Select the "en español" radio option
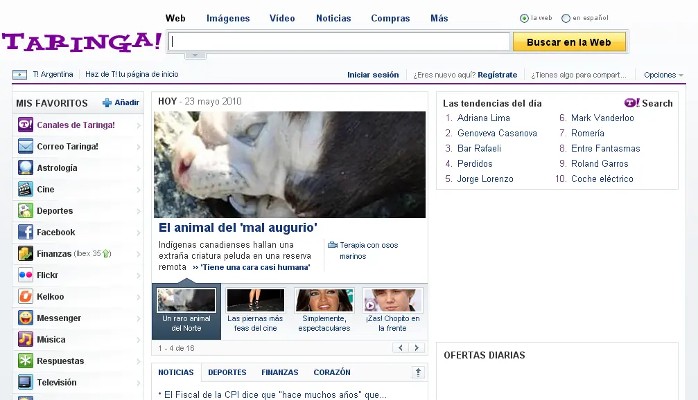The height and width of the screenshot is (400, 698). [x=566, y=18]
